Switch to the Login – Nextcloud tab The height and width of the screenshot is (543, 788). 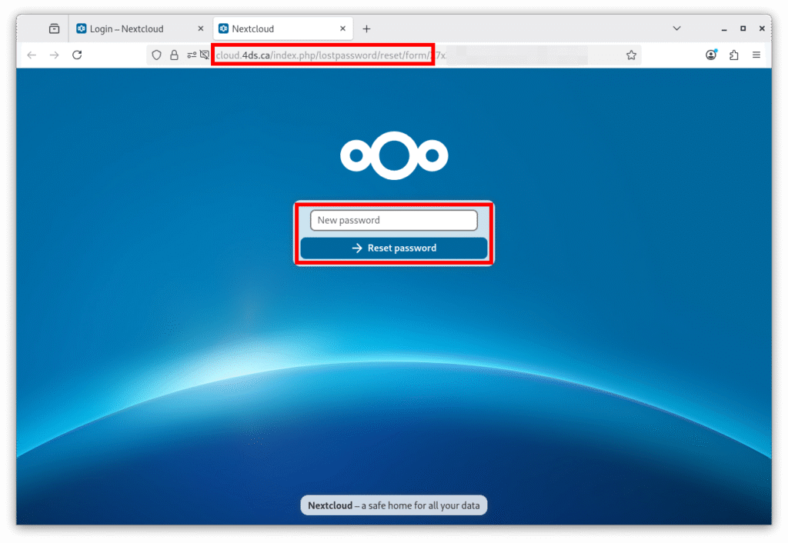[127, 28]
